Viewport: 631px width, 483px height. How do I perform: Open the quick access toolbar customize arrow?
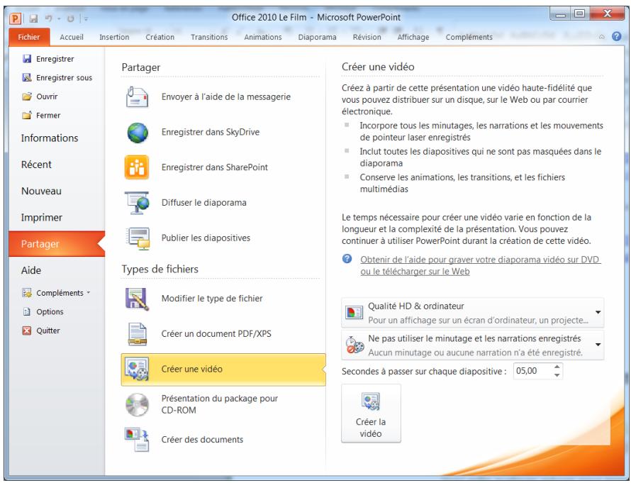click(86, 18)
